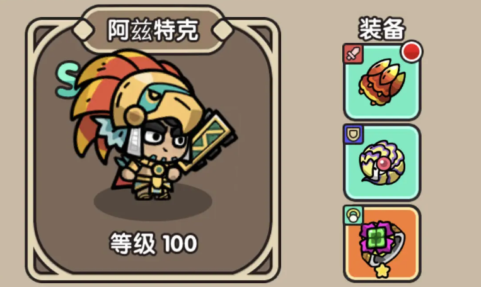The width and height of the screenshot is (481, 287).
Task: Select the orange claw weapon equipment slot
Action: tap(382, 82)
